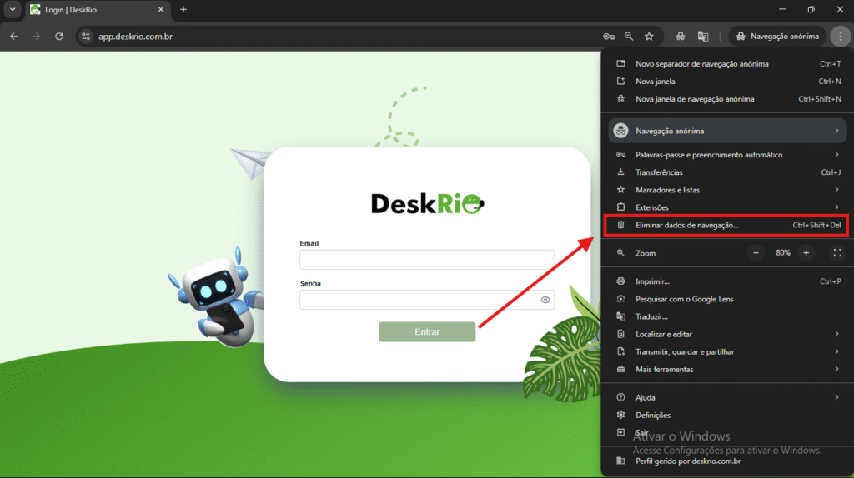Go back using the browser back arrow
Image resolution: width=854 pixels, height=478 pixels.
(14, 37)
